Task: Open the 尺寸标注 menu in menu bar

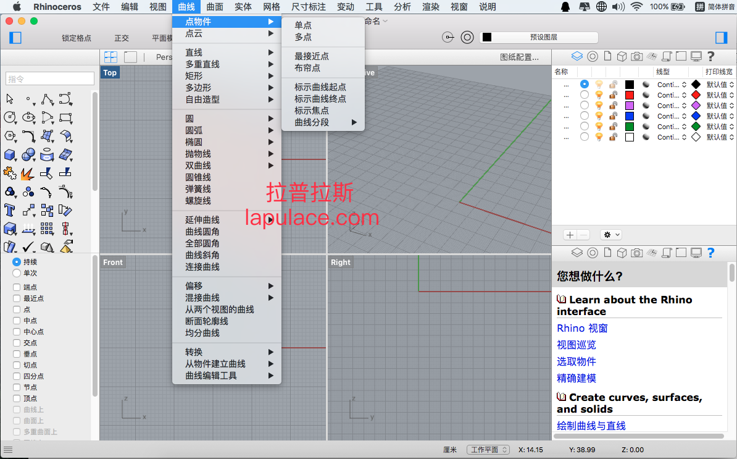Action: pyautogui.click(x=309, y=7)
